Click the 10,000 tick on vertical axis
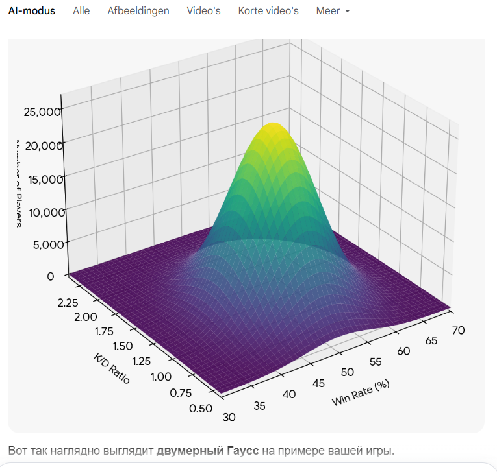Viewport: 497px width, 474px height. click(x=47, y=212)
